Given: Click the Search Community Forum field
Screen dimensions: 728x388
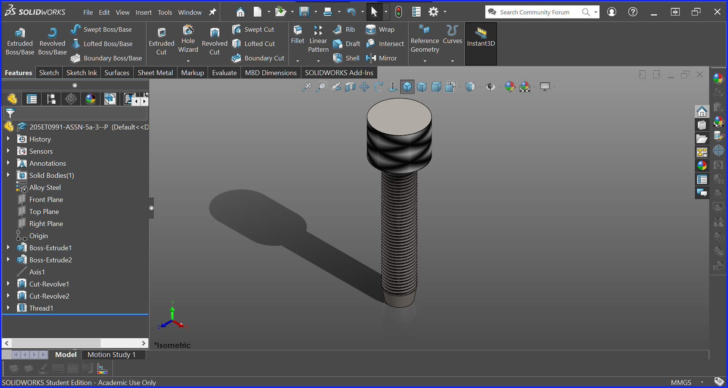Looking at the screenshot, I should click(x=535, y=12).
